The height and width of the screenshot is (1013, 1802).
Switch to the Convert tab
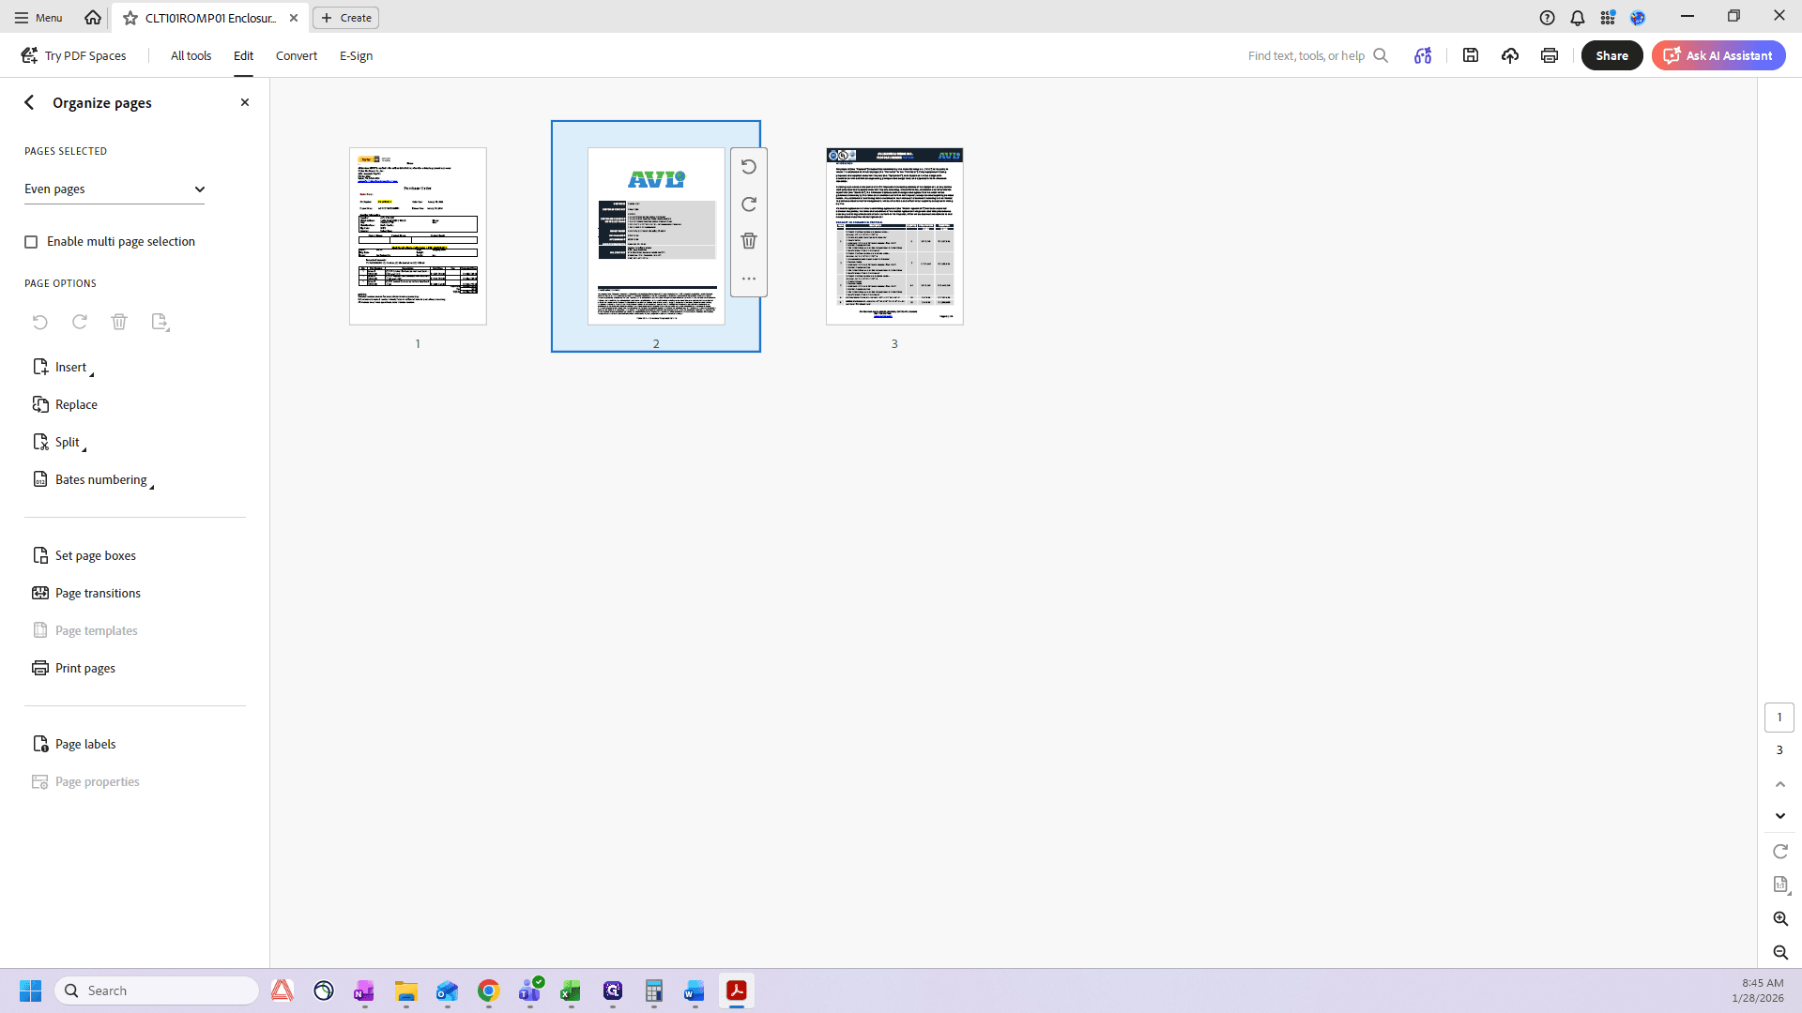coord(297,55)
